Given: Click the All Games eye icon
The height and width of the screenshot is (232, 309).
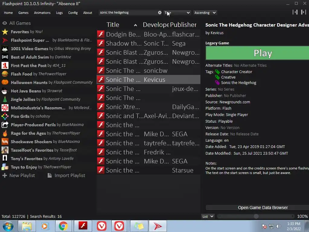Looking at the screenshot, I should (x=5, y=23).
